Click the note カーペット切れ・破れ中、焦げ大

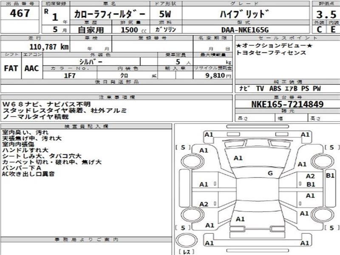point(51,162)
